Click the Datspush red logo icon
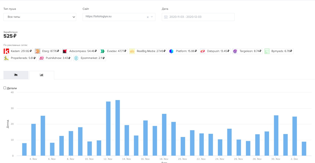This screenshot has height=163, width=315. tap(203, 51)
